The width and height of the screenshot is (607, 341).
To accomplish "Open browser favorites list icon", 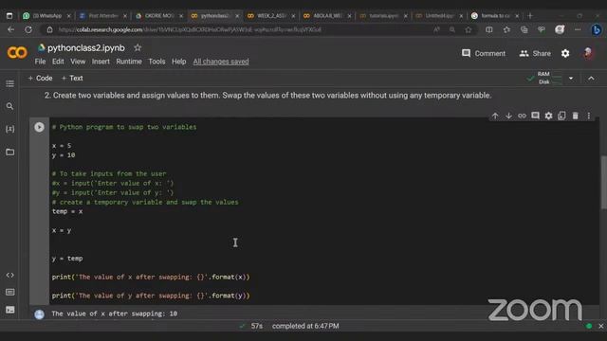I will 506,29.
